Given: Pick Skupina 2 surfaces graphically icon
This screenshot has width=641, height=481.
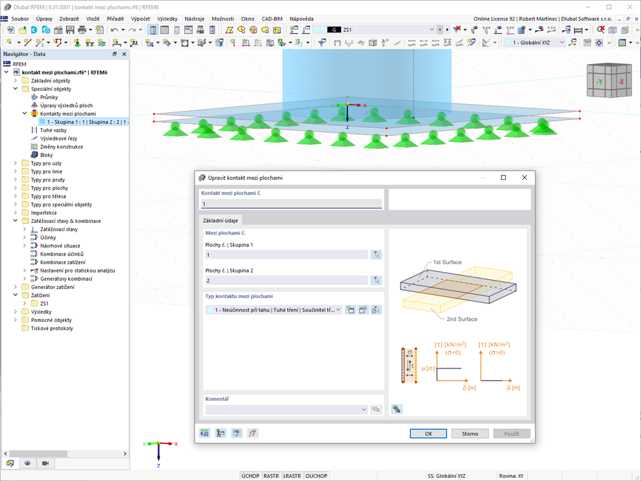Looking at the screenshot, I should pyautogui.click(x=376, y=280).
